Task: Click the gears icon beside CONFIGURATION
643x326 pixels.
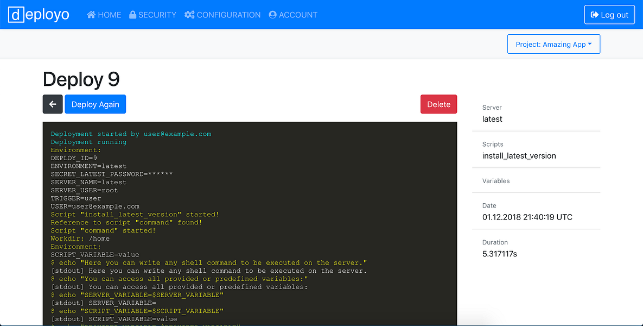Action: [x=189, y=15]
